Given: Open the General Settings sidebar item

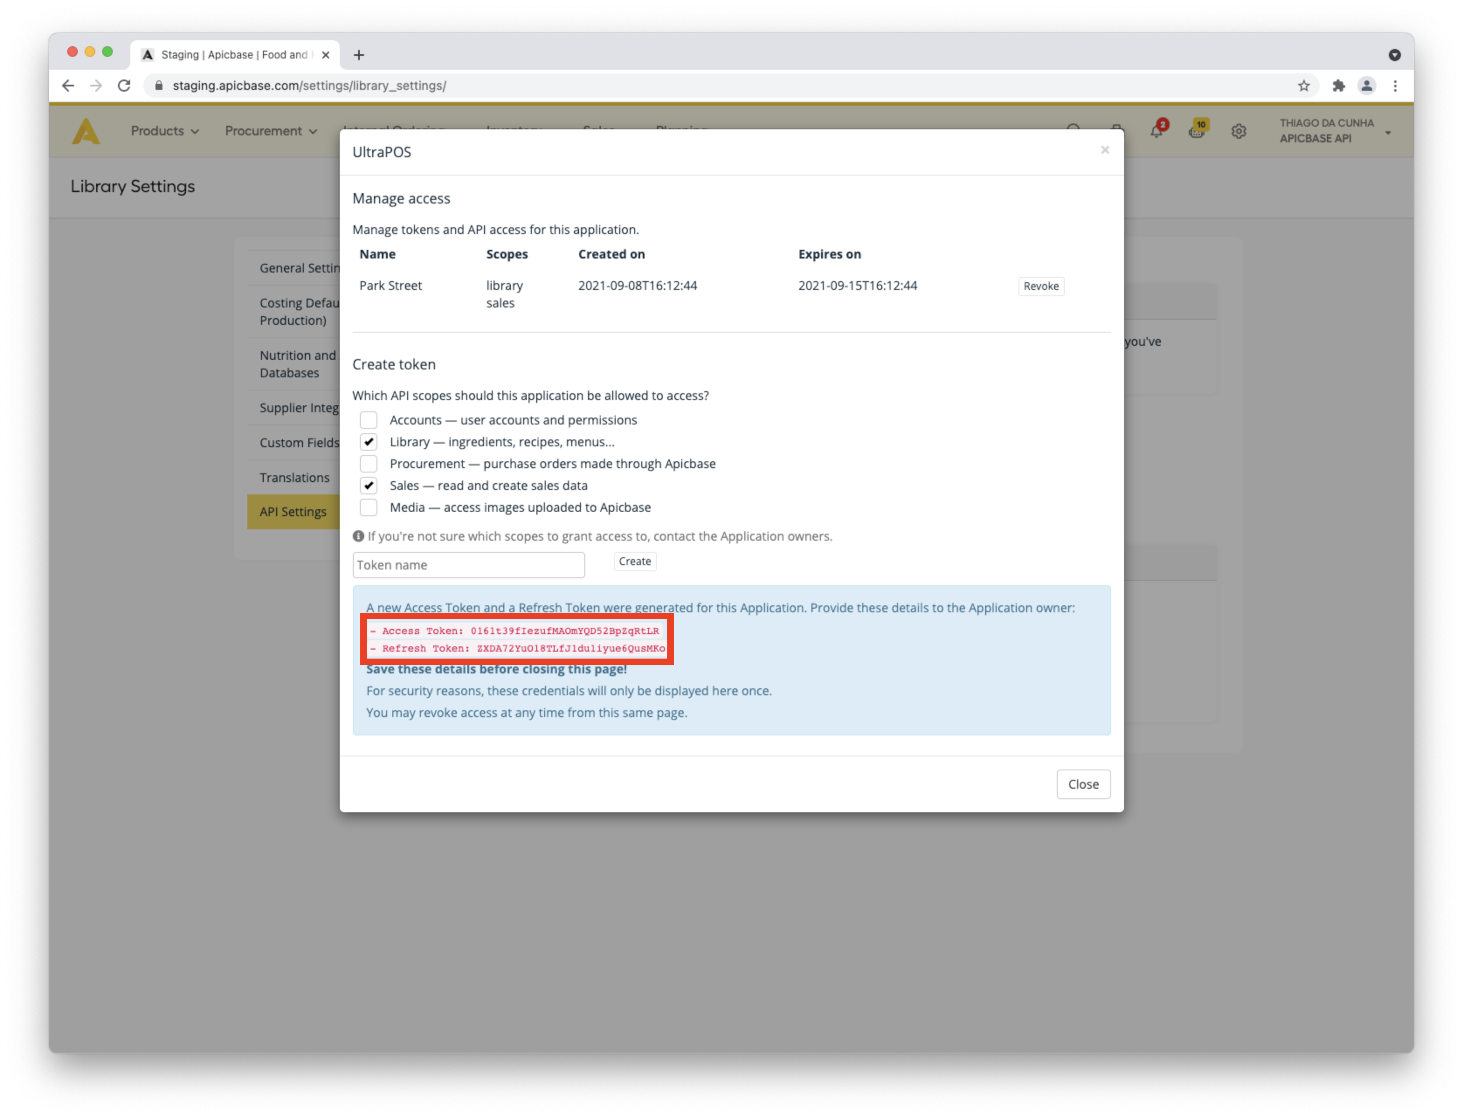Looking at the screenshot, I should (293, 268).
